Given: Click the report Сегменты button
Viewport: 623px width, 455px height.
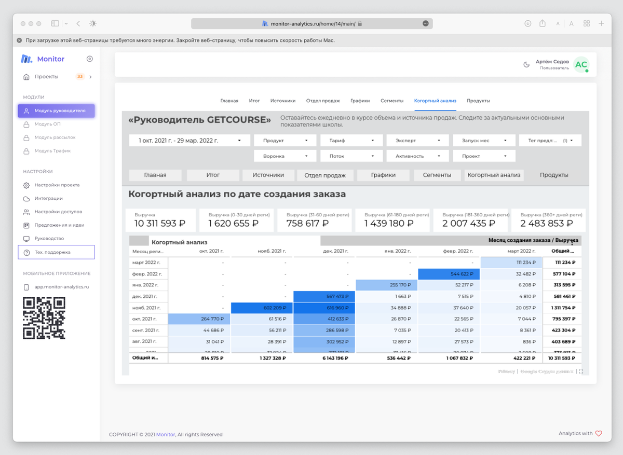Looking at the screenshot, I should pos(437,175).
